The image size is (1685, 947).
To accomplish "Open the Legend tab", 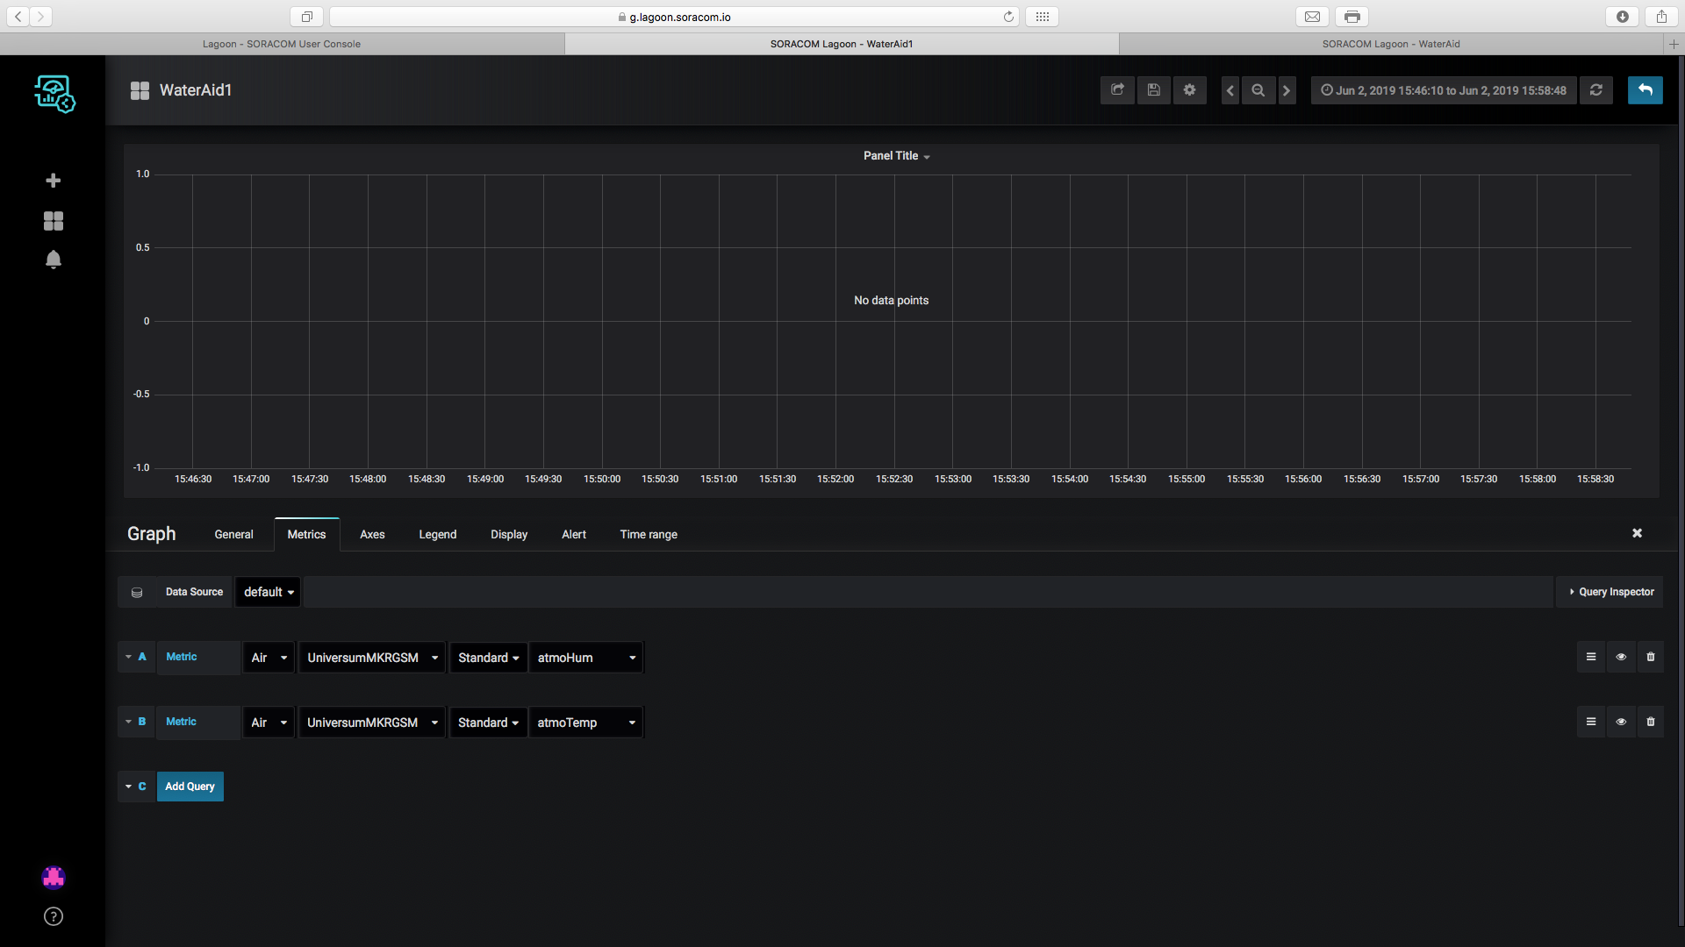I will coord(437,534).
